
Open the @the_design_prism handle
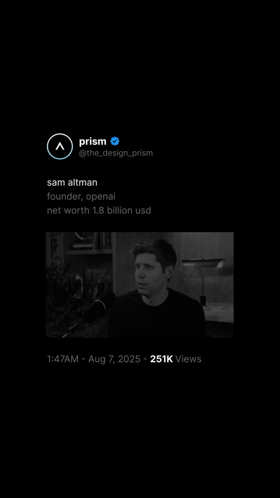tap(116, 153)
